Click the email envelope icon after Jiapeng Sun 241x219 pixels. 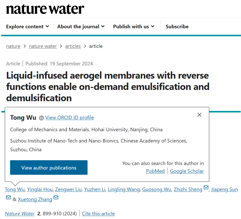pyautogui.click(x=8, y=198)
